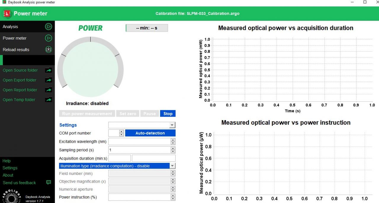Click the feedback speech bubble icon
Viewport: 379px width, 203px height.
48,182
